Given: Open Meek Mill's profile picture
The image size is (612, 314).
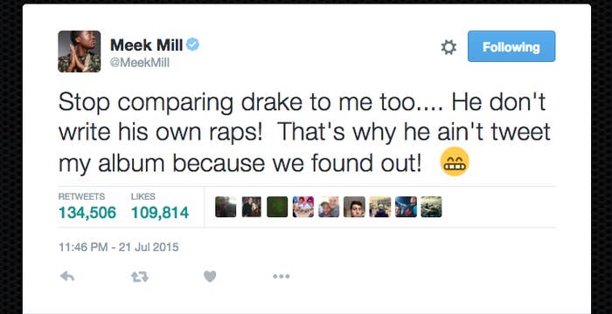Looking at the screenshot, I should pos(80,51).
